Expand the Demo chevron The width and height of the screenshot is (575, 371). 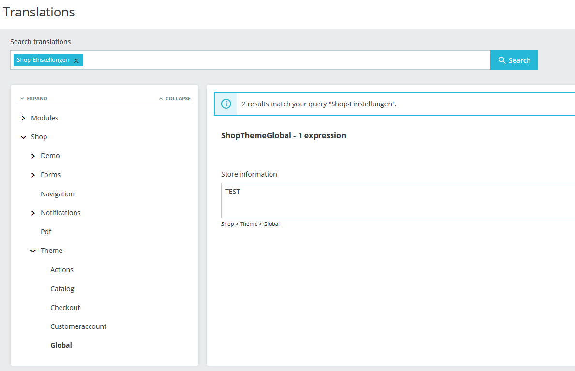coord(33,156)
